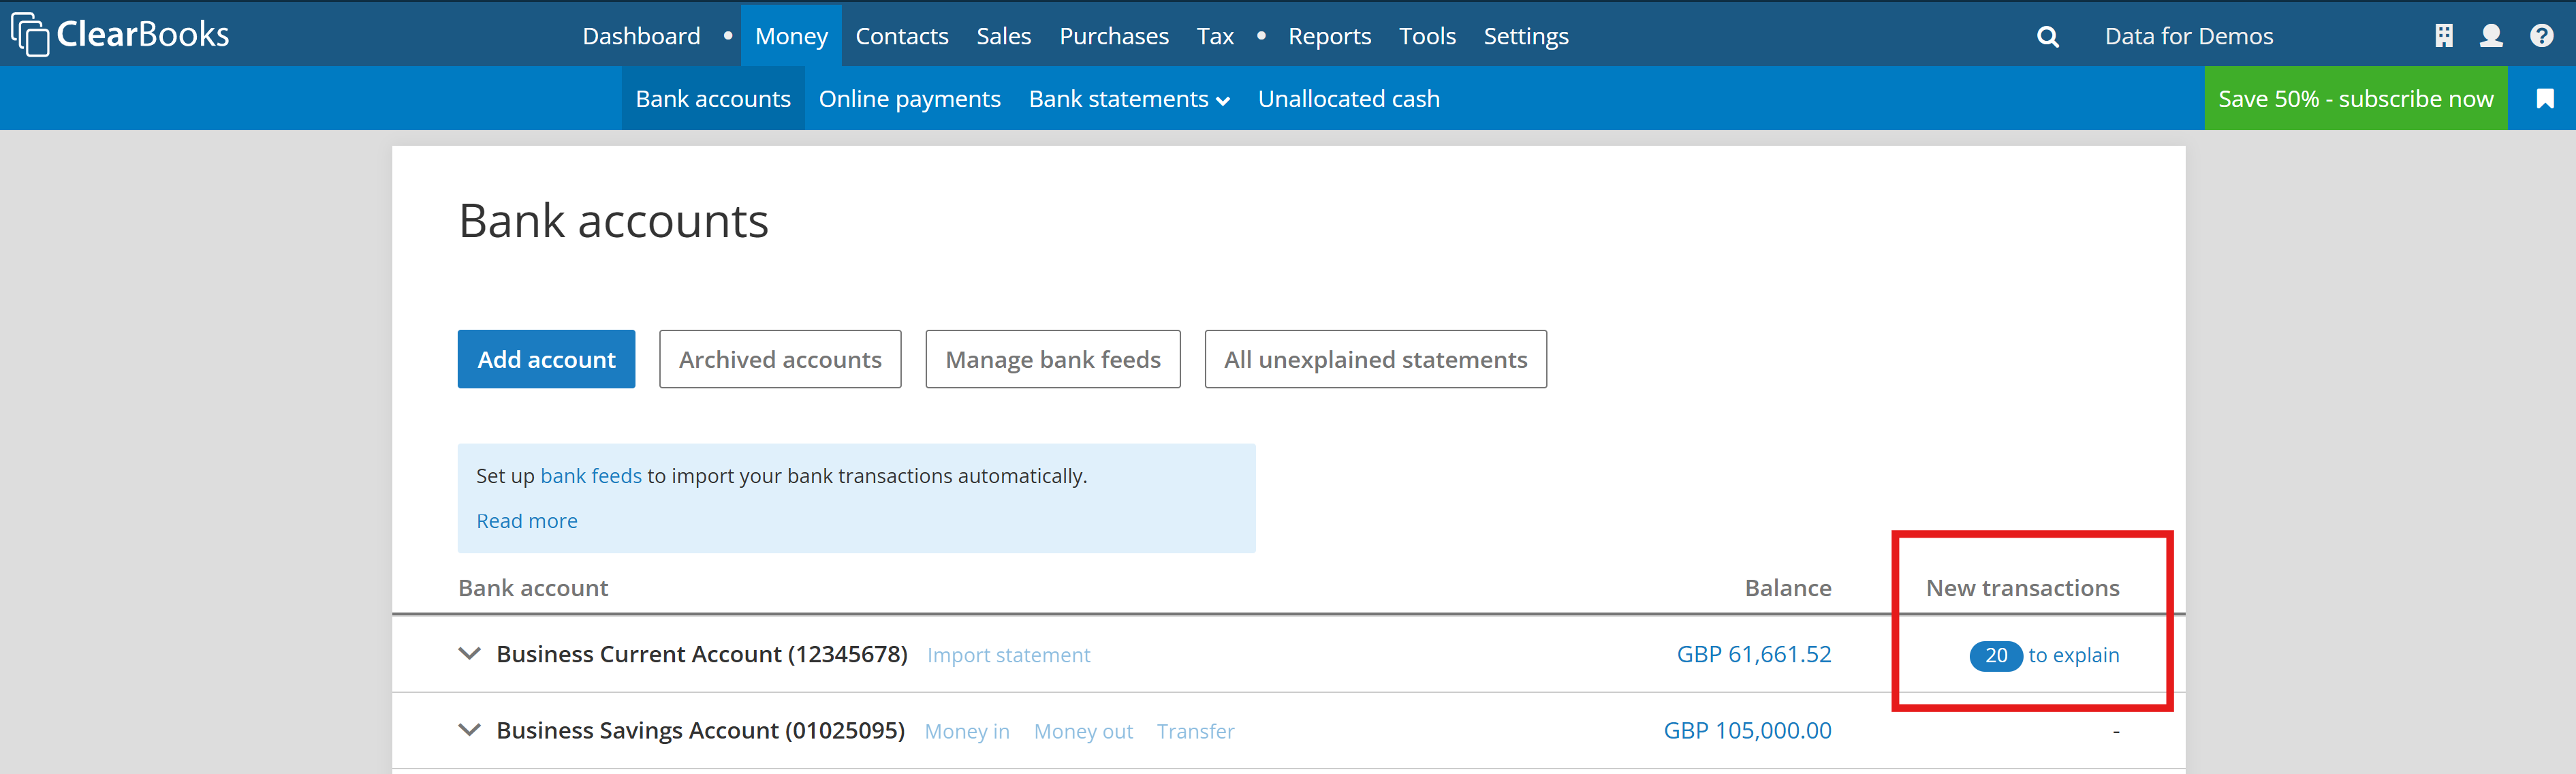Switch to the Unallocated cash tab

click(x=1348, y=99)
